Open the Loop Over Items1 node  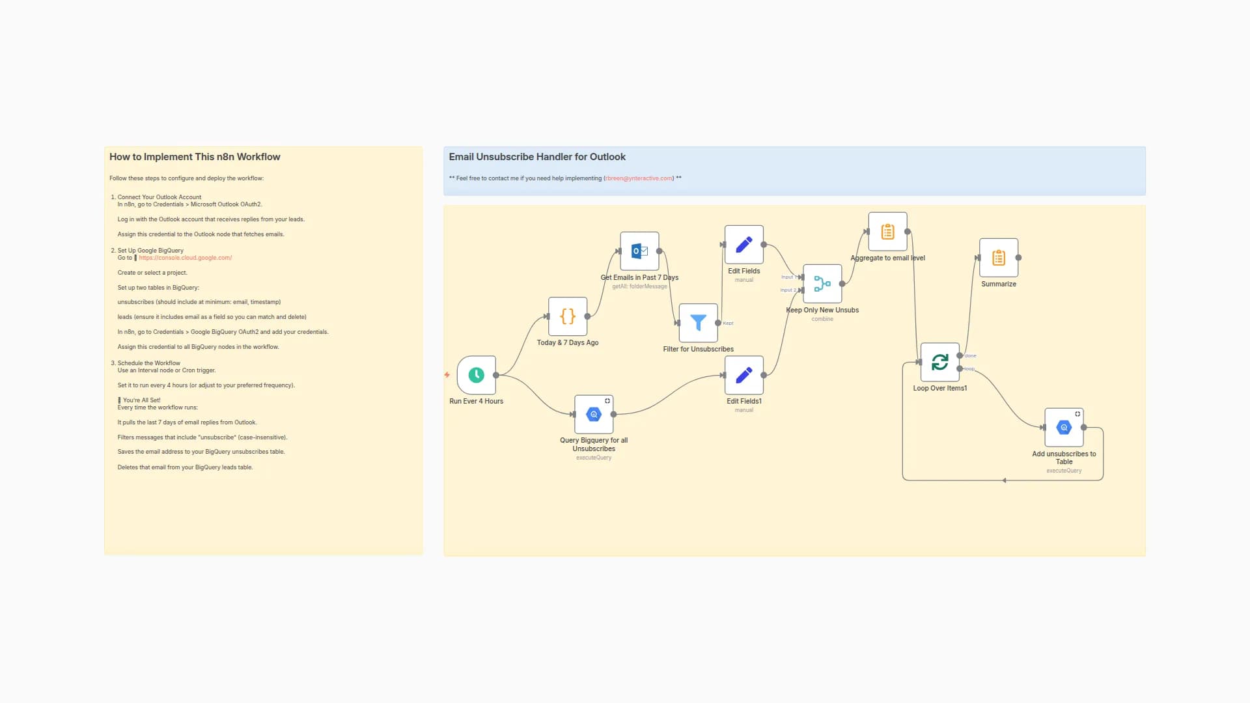pos(939,362)
